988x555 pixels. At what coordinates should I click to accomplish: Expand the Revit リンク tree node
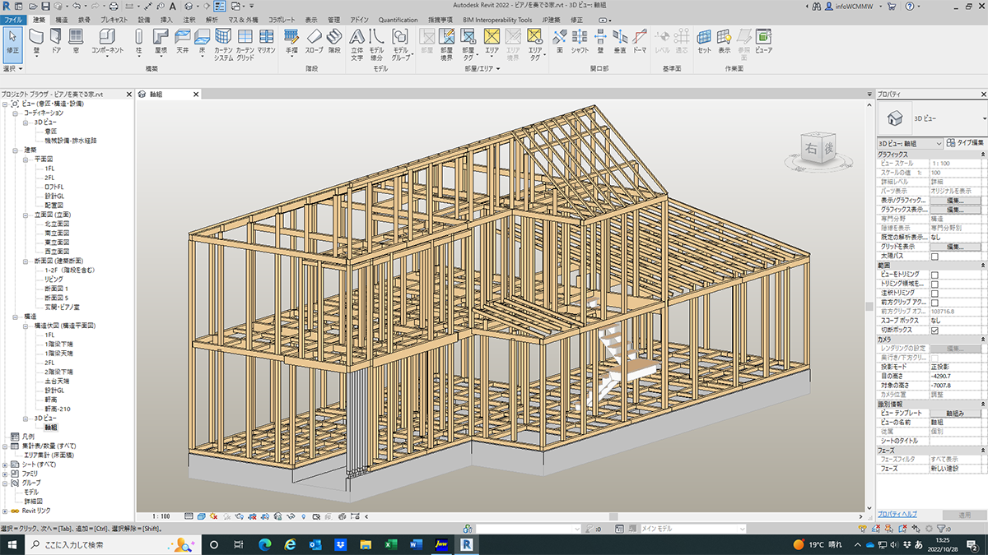[6, 511]
